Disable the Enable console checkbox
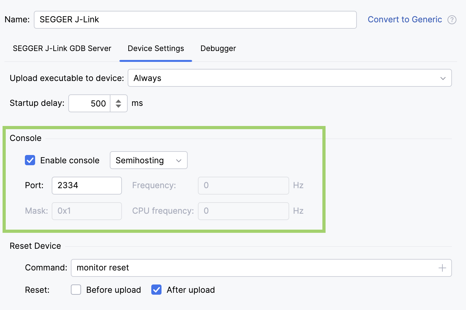 (x=30, y=160)
